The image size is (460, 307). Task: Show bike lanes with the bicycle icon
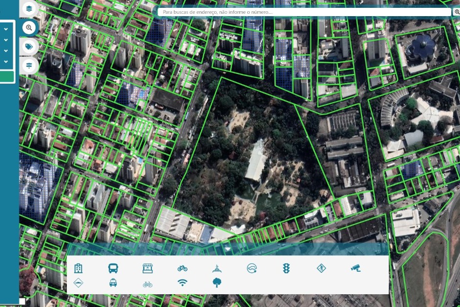click(x=183, y=268)
